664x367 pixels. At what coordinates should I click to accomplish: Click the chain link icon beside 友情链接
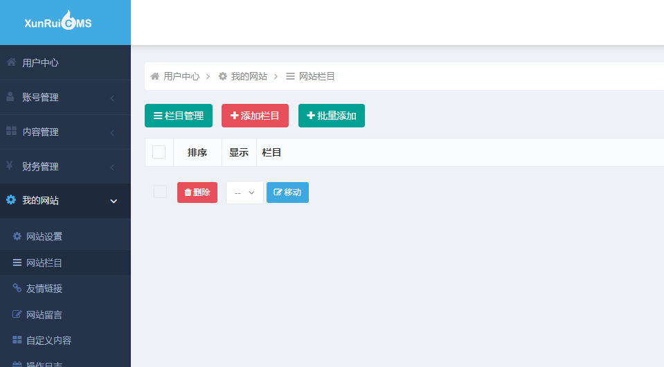[x=17, y=288]
